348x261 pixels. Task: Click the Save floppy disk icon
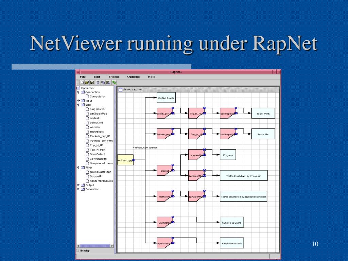click(x=92, y=82)
